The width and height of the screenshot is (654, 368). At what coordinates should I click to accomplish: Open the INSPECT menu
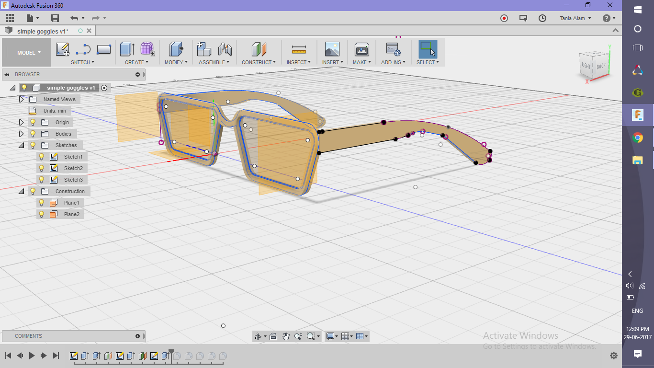299,62
